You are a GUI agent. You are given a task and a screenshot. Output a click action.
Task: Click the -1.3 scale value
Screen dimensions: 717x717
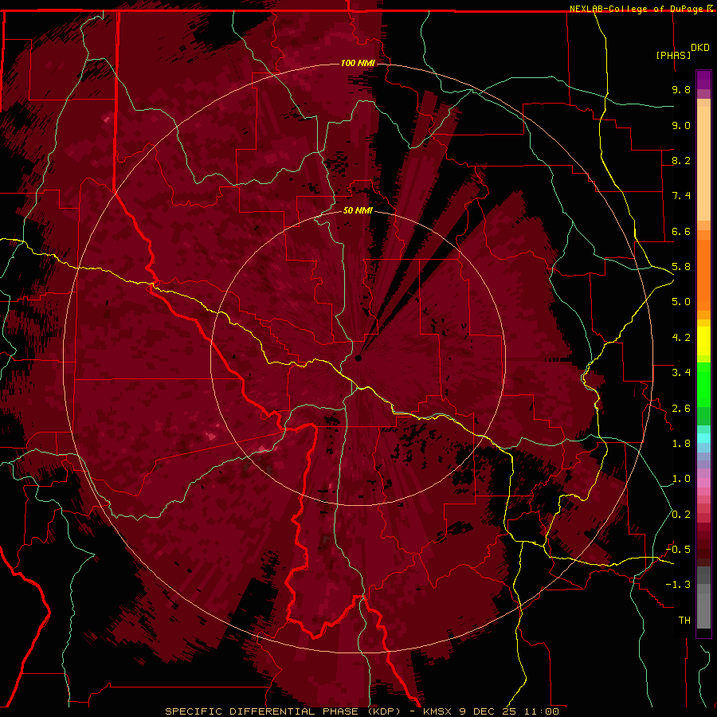679,585
